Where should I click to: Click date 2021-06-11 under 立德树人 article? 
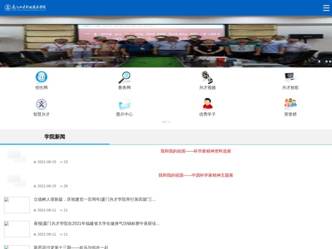click(x=46, y=210)
